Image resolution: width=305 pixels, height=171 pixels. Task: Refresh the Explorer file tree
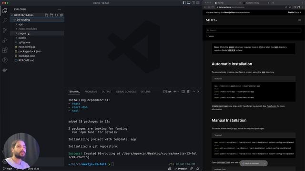(x=56, y=15)
